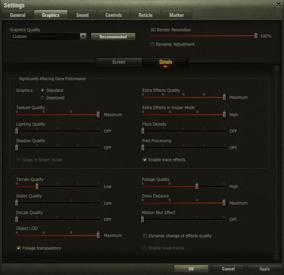Click the Post Processing slider handle

143,148
